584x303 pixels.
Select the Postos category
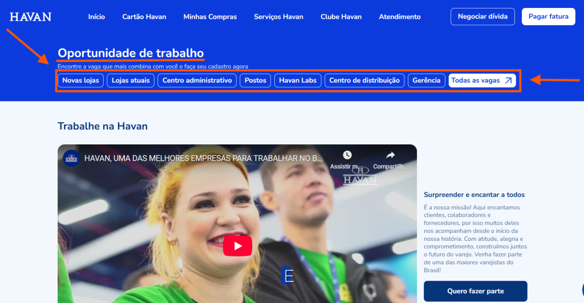255,80
